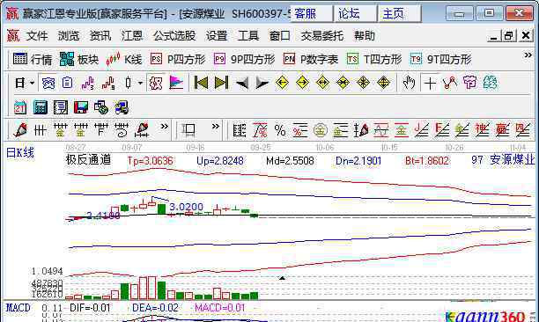Click the save floppy disk icon
Image resolution: width=539 pixels, height=322 pixels.
click(81, 108)
